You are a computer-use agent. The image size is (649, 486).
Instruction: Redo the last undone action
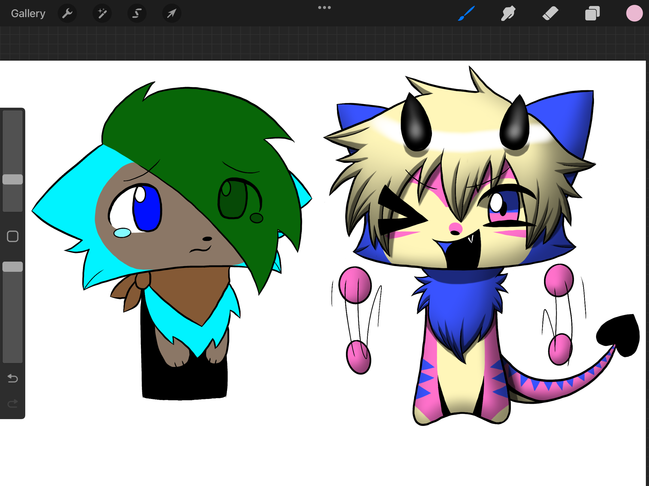[x=13, y=404]
